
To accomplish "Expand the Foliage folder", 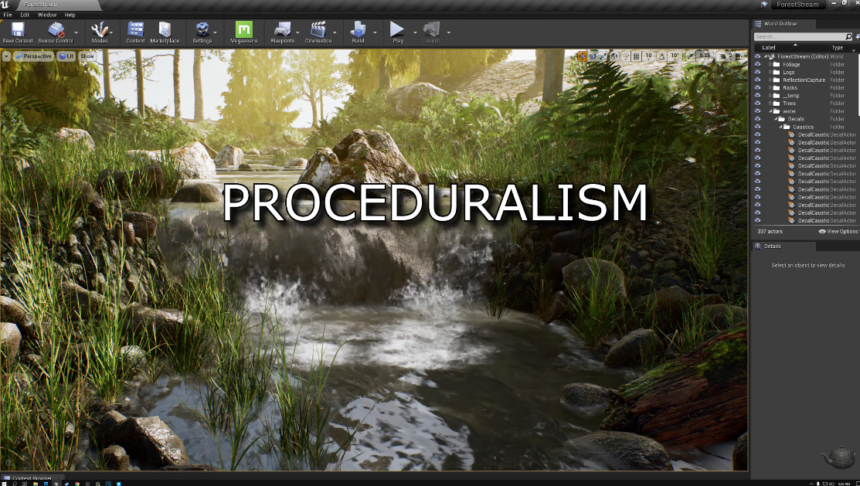I will 770,64.
